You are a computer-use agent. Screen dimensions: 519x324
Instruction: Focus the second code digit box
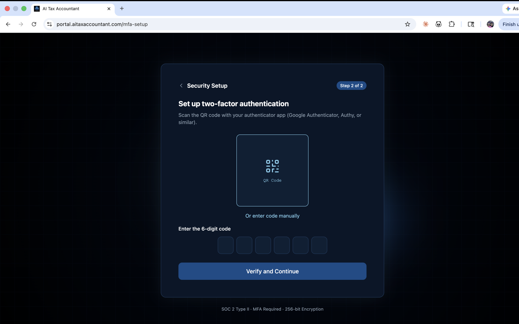(244, 245)
